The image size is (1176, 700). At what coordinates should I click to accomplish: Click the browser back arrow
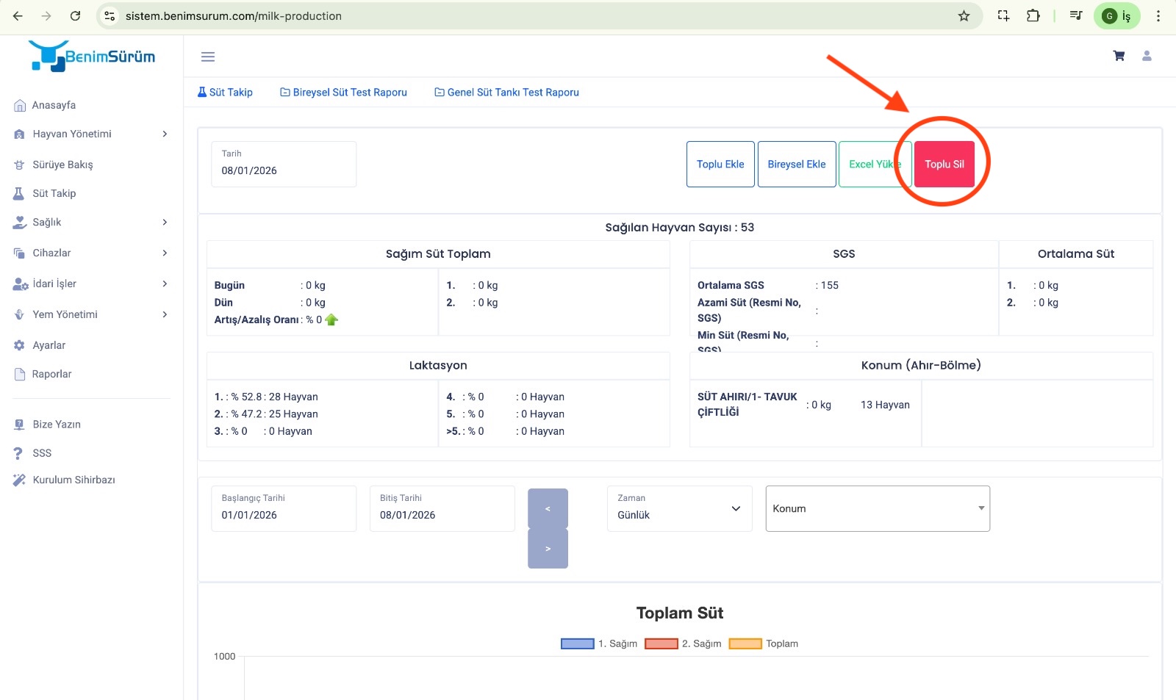tap(18, 15)
